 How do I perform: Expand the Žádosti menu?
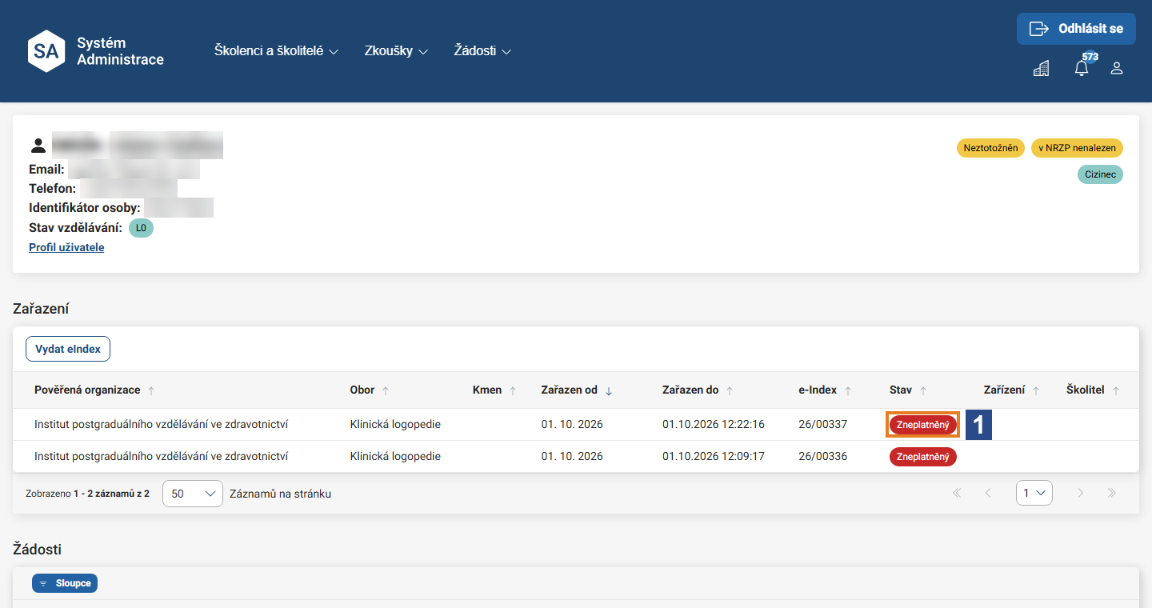482,50
